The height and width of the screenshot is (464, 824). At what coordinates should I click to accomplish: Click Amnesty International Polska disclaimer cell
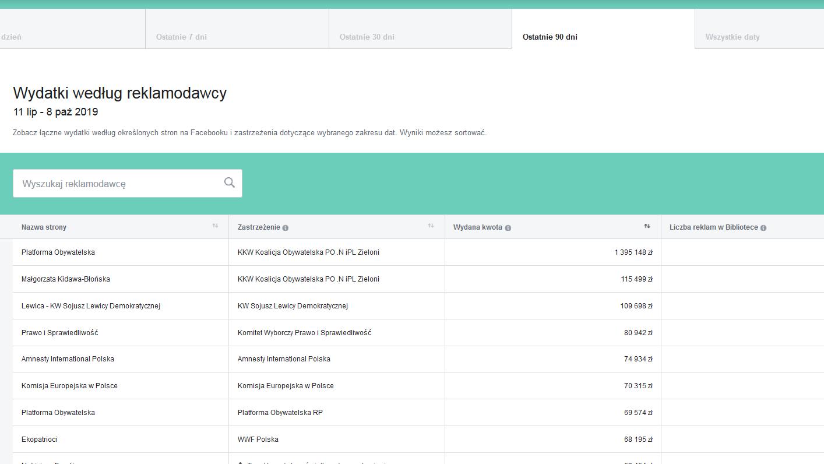[284, 359]
